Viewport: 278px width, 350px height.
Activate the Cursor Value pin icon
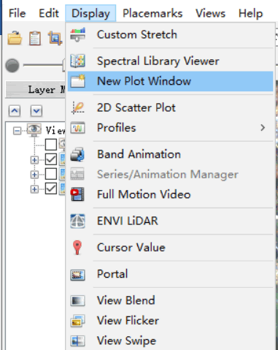[77, 248]
